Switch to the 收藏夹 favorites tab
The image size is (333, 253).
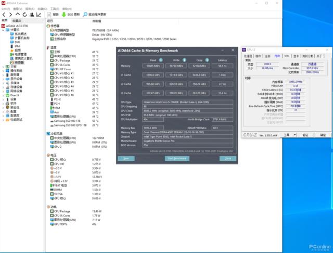[x=17, y=21]
